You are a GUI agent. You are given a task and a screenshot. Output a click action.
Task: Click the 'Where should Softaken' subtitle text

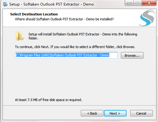pyautogui.click(x=64, y=19)
